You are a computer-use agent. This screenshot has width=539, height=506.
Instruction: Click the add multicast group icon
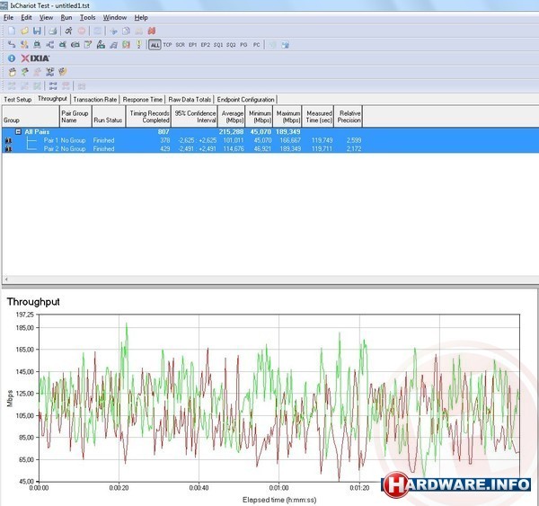[37, 44]
